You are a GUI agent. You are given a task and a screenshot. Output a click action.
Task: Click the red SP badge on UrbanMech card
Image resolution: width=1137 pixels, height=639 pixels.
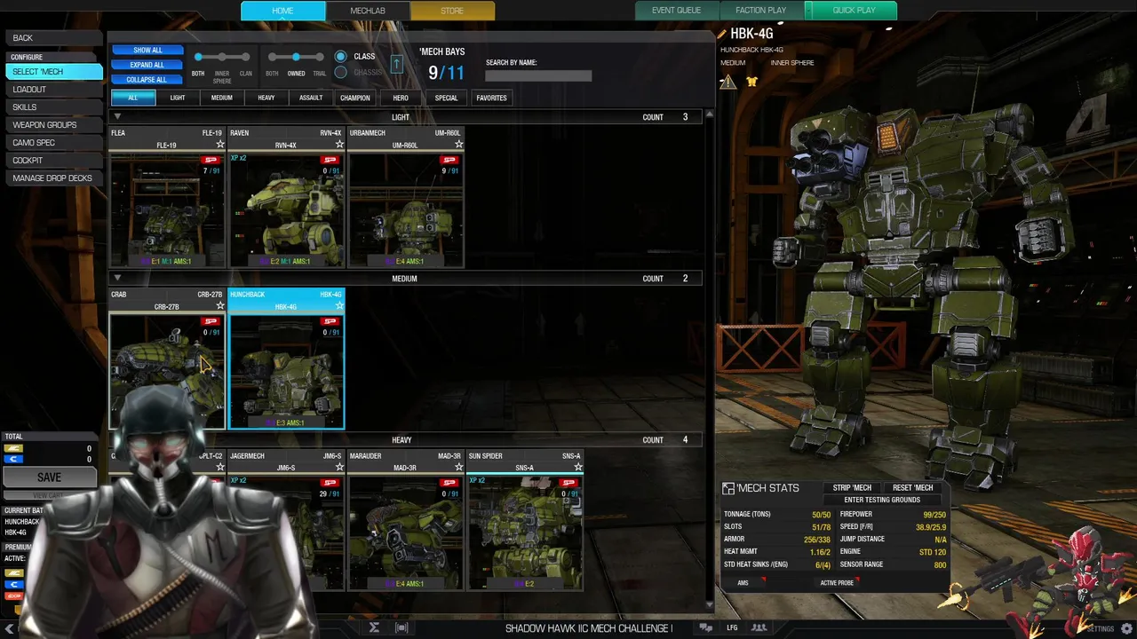[x=449, y=160]
